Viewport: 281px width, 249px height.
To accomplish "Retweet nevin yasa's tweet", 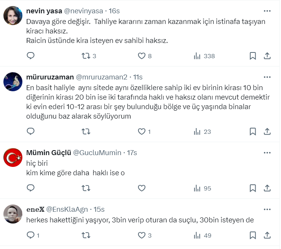I will [x=86, y=56].
